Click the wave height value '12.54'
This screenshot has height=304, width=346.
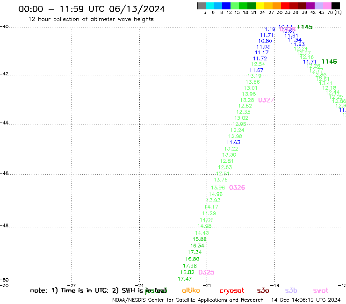coord(258,64)
